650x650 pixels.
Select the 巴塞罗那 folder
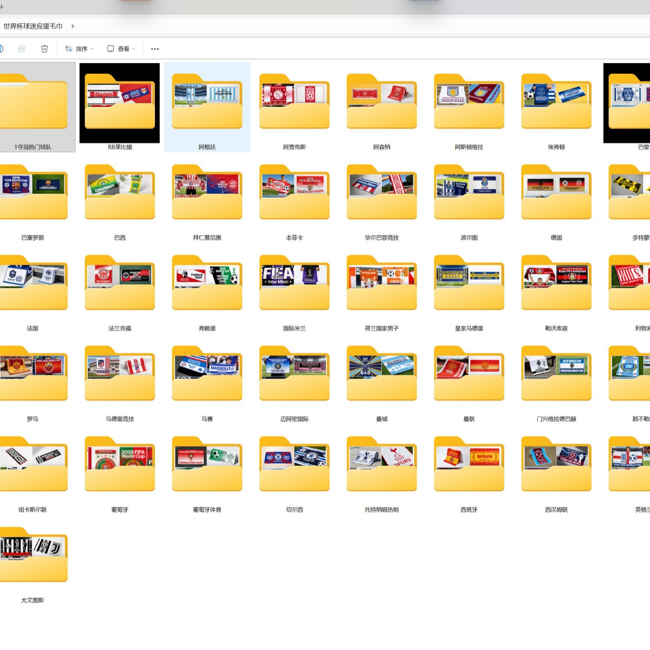tap(33, 192)
